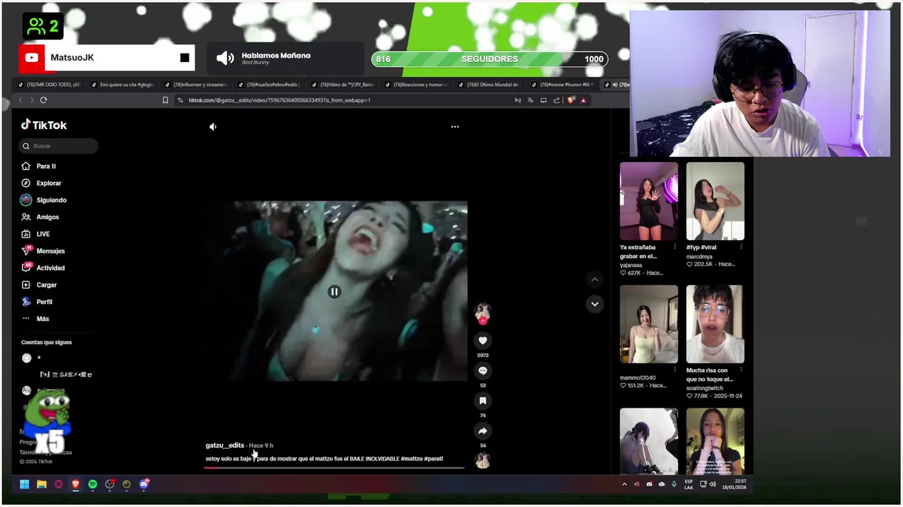Open Opera GX from taskbar

pos(59,484)
